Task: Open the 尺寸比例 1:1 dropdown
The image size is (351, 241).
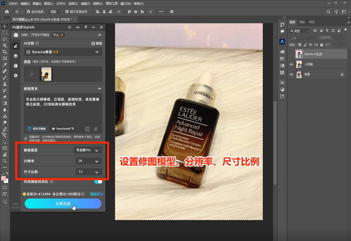Action: (x=89, y=172)
